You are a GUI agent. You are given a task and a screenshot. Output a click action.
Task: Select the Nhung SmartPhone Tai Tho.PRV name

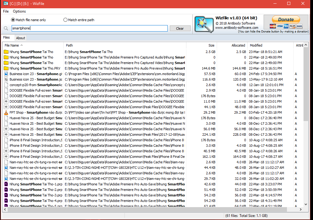point(35,68)
